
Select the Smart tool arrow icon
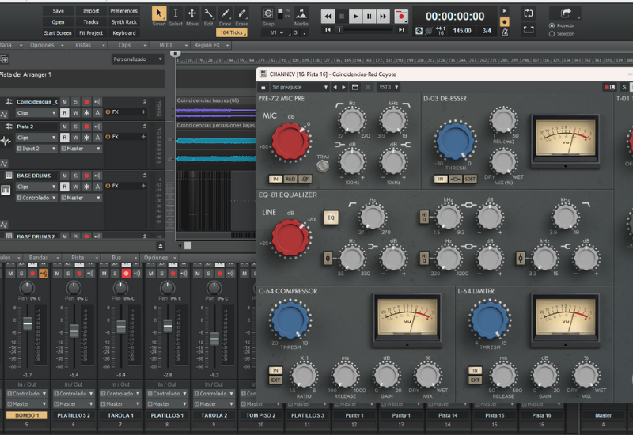159,13
